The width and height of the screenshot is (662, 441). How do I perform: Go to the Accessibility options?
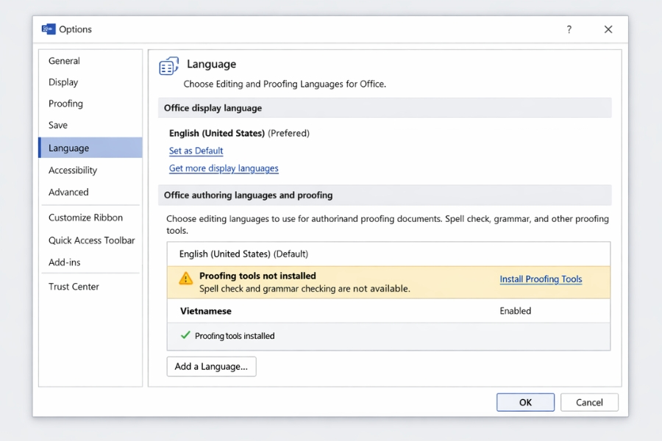pyautogui.click(x=73, y=170)
